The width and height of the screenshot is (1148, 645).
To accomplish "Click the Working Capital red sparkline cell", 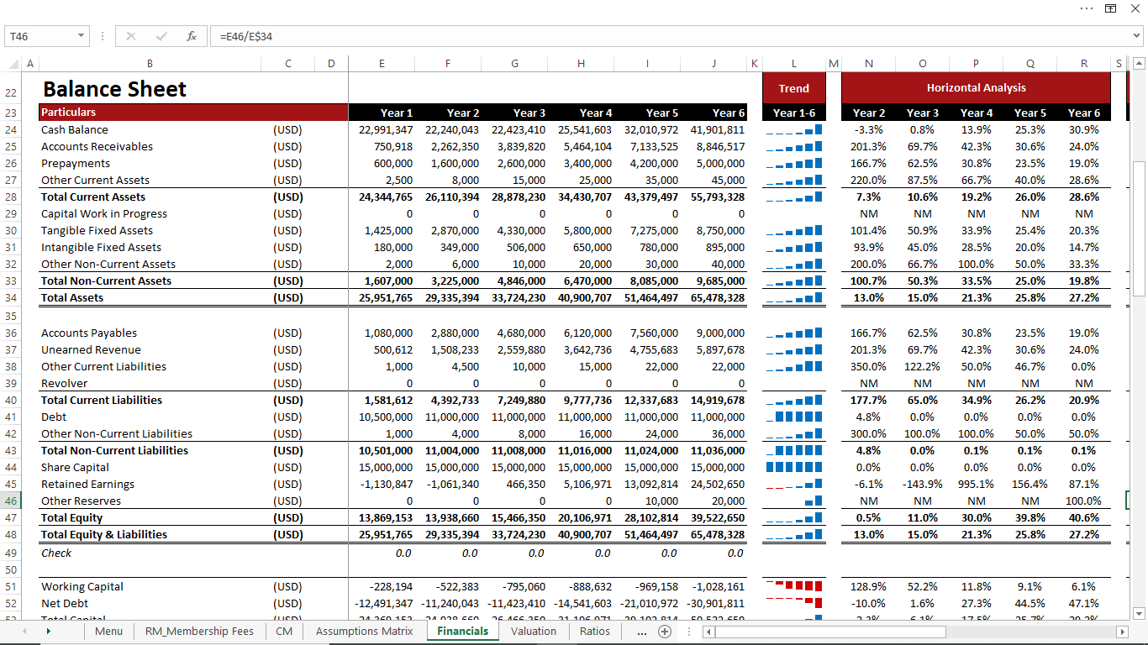I will pyautogui.click(x=793, y=586).
